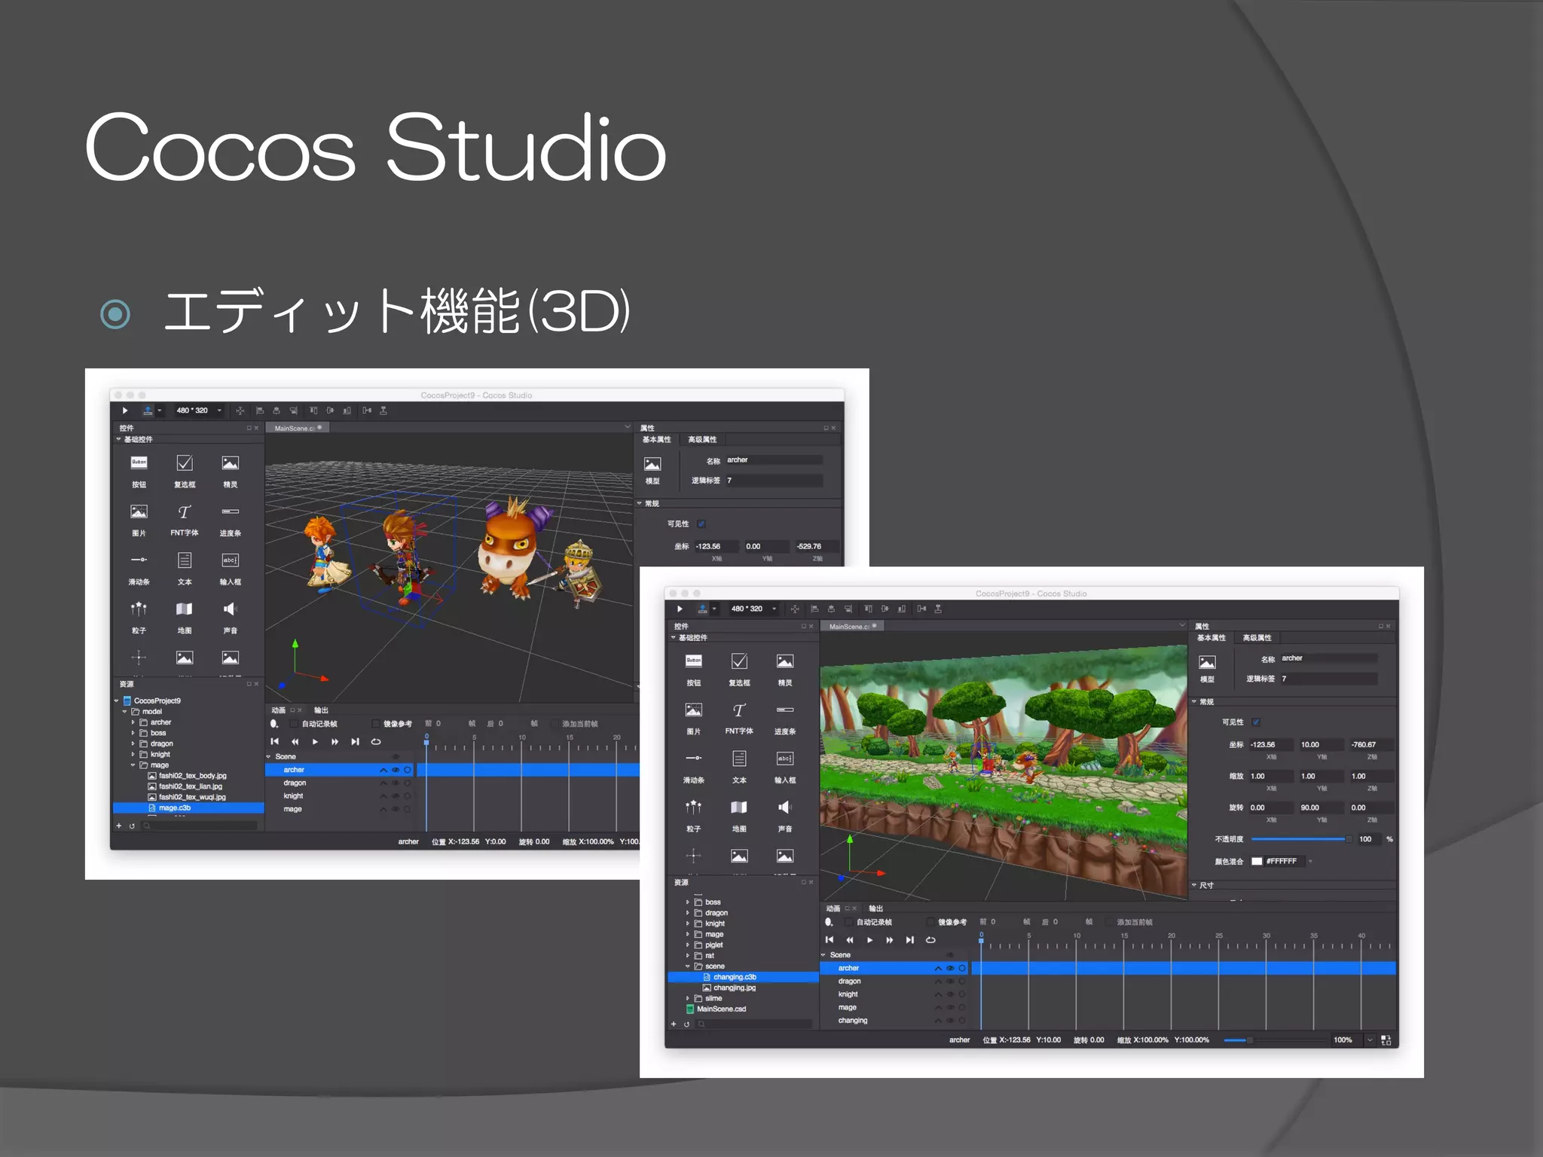1543x1157 pixels.
Task: Select fashi02_tex_body.jpg in dark-grid resources
Action: [192, 776]
